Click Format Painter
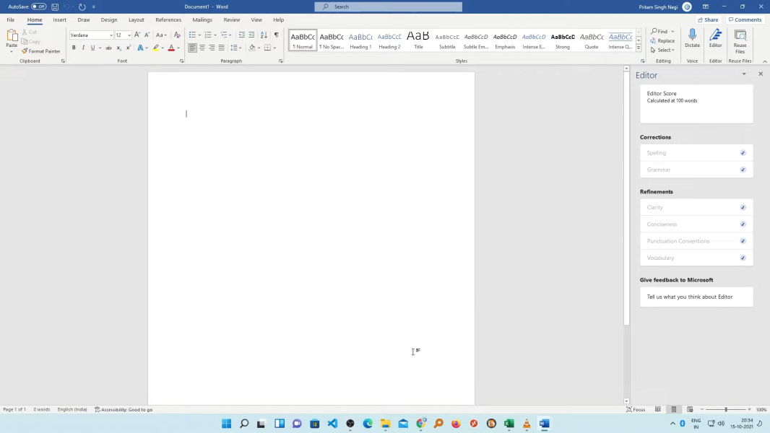The width and height of the screenshot is (770, 433). 40,51
